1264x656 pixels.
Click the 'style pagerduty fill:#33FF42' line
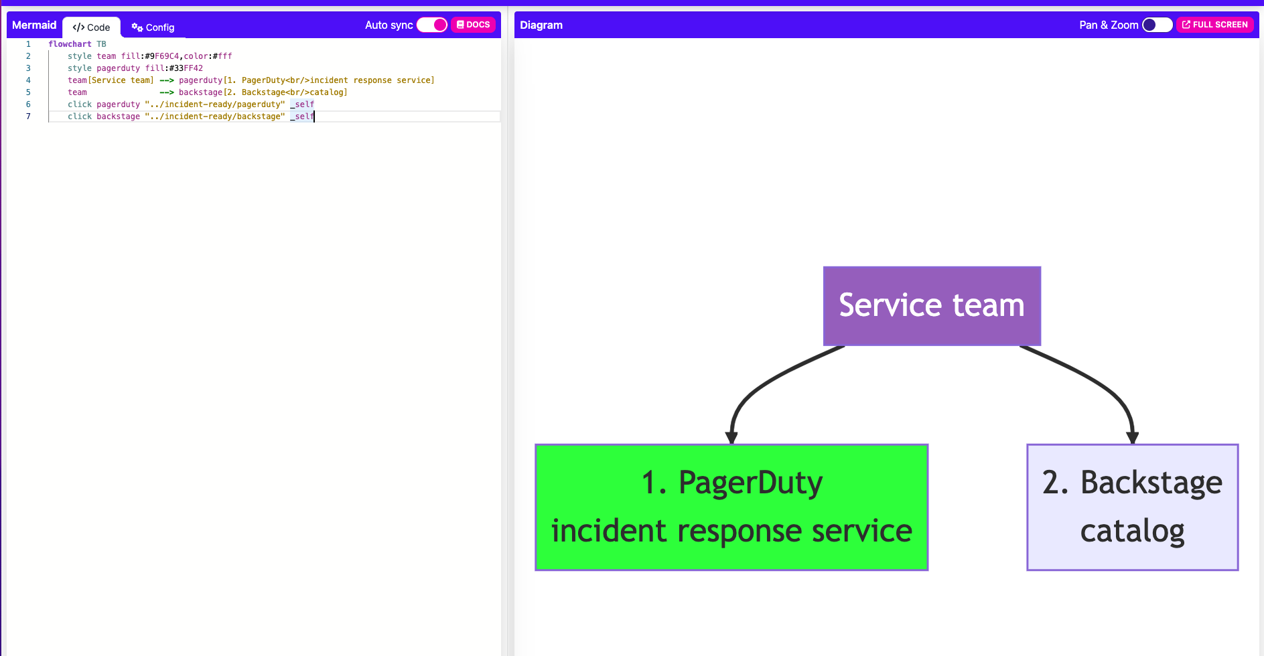point(135,68)
